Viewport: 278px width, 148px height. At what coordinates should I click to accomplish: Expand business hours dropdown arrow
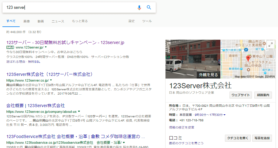pos(225,115)
